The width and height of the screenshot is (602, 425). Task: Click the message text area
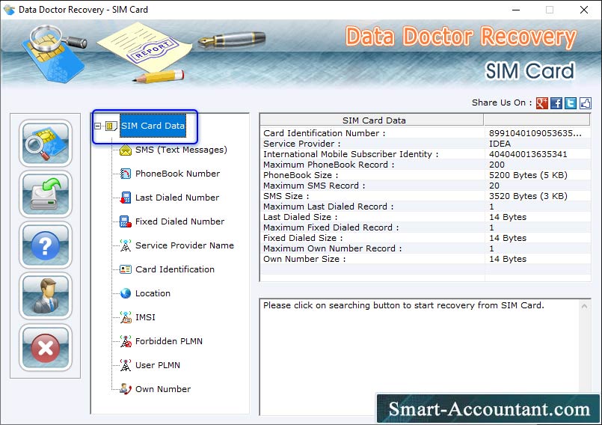(420, 356)
